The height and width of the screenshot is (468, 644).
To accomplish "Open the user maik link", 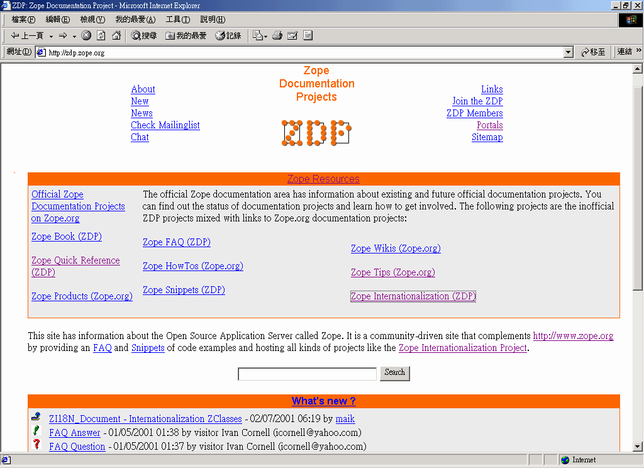I will point(345,419).
